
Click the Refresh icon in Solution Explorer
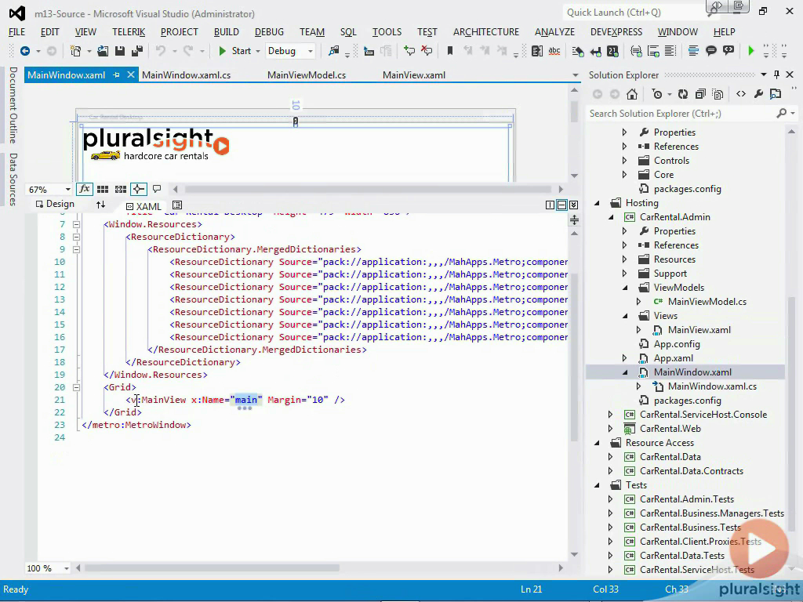click(683, 94)
